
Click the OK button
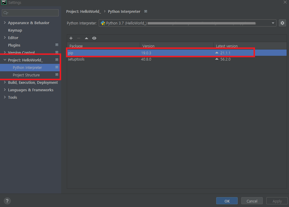[x=227, y=201]
